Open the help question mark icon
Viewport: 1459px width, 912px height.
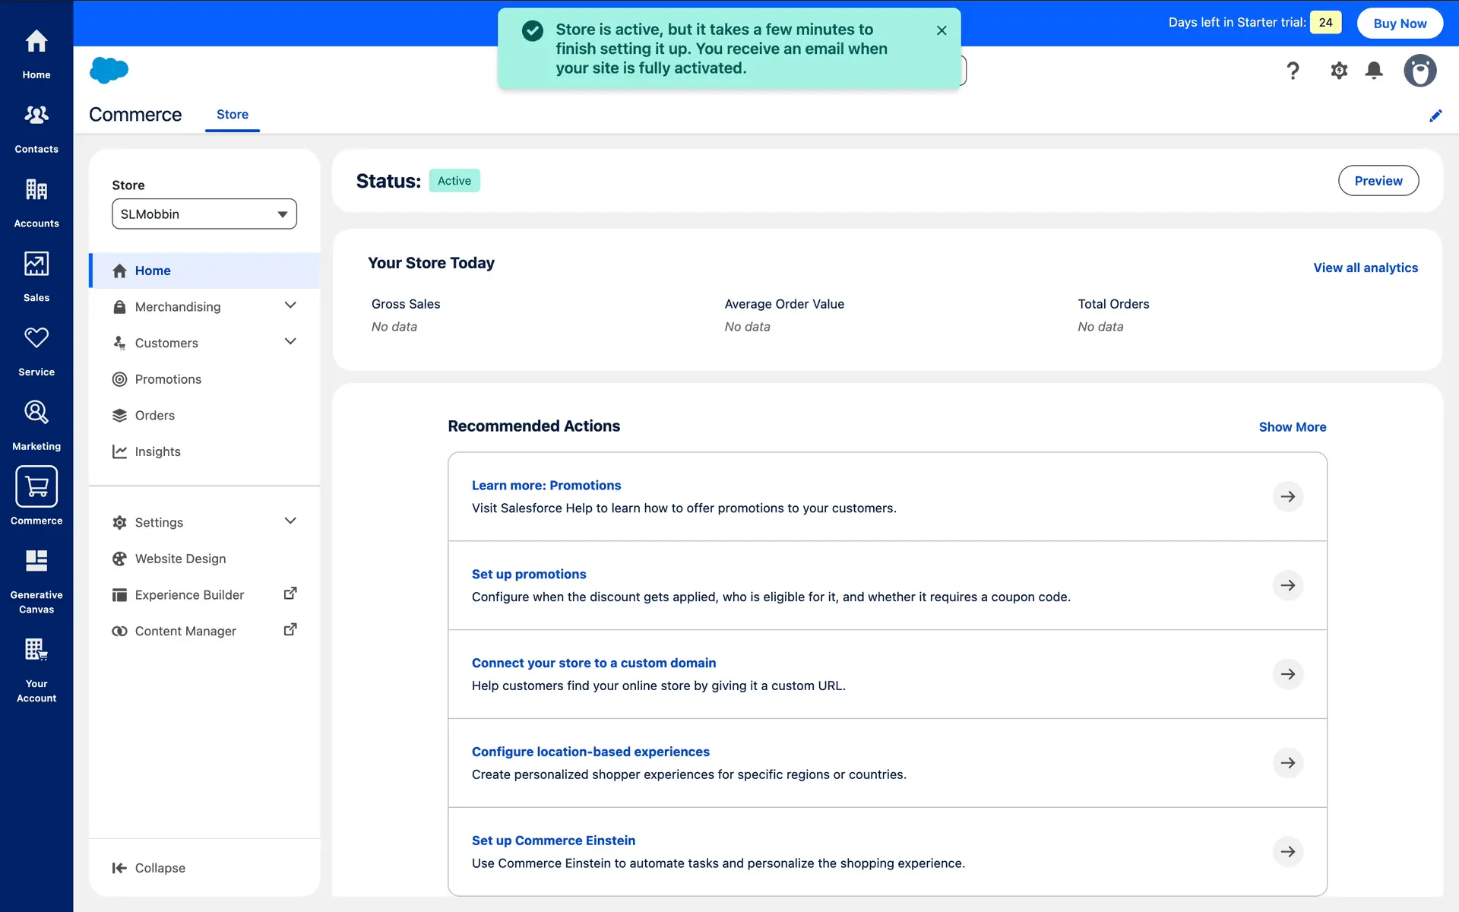point(1293,71)
